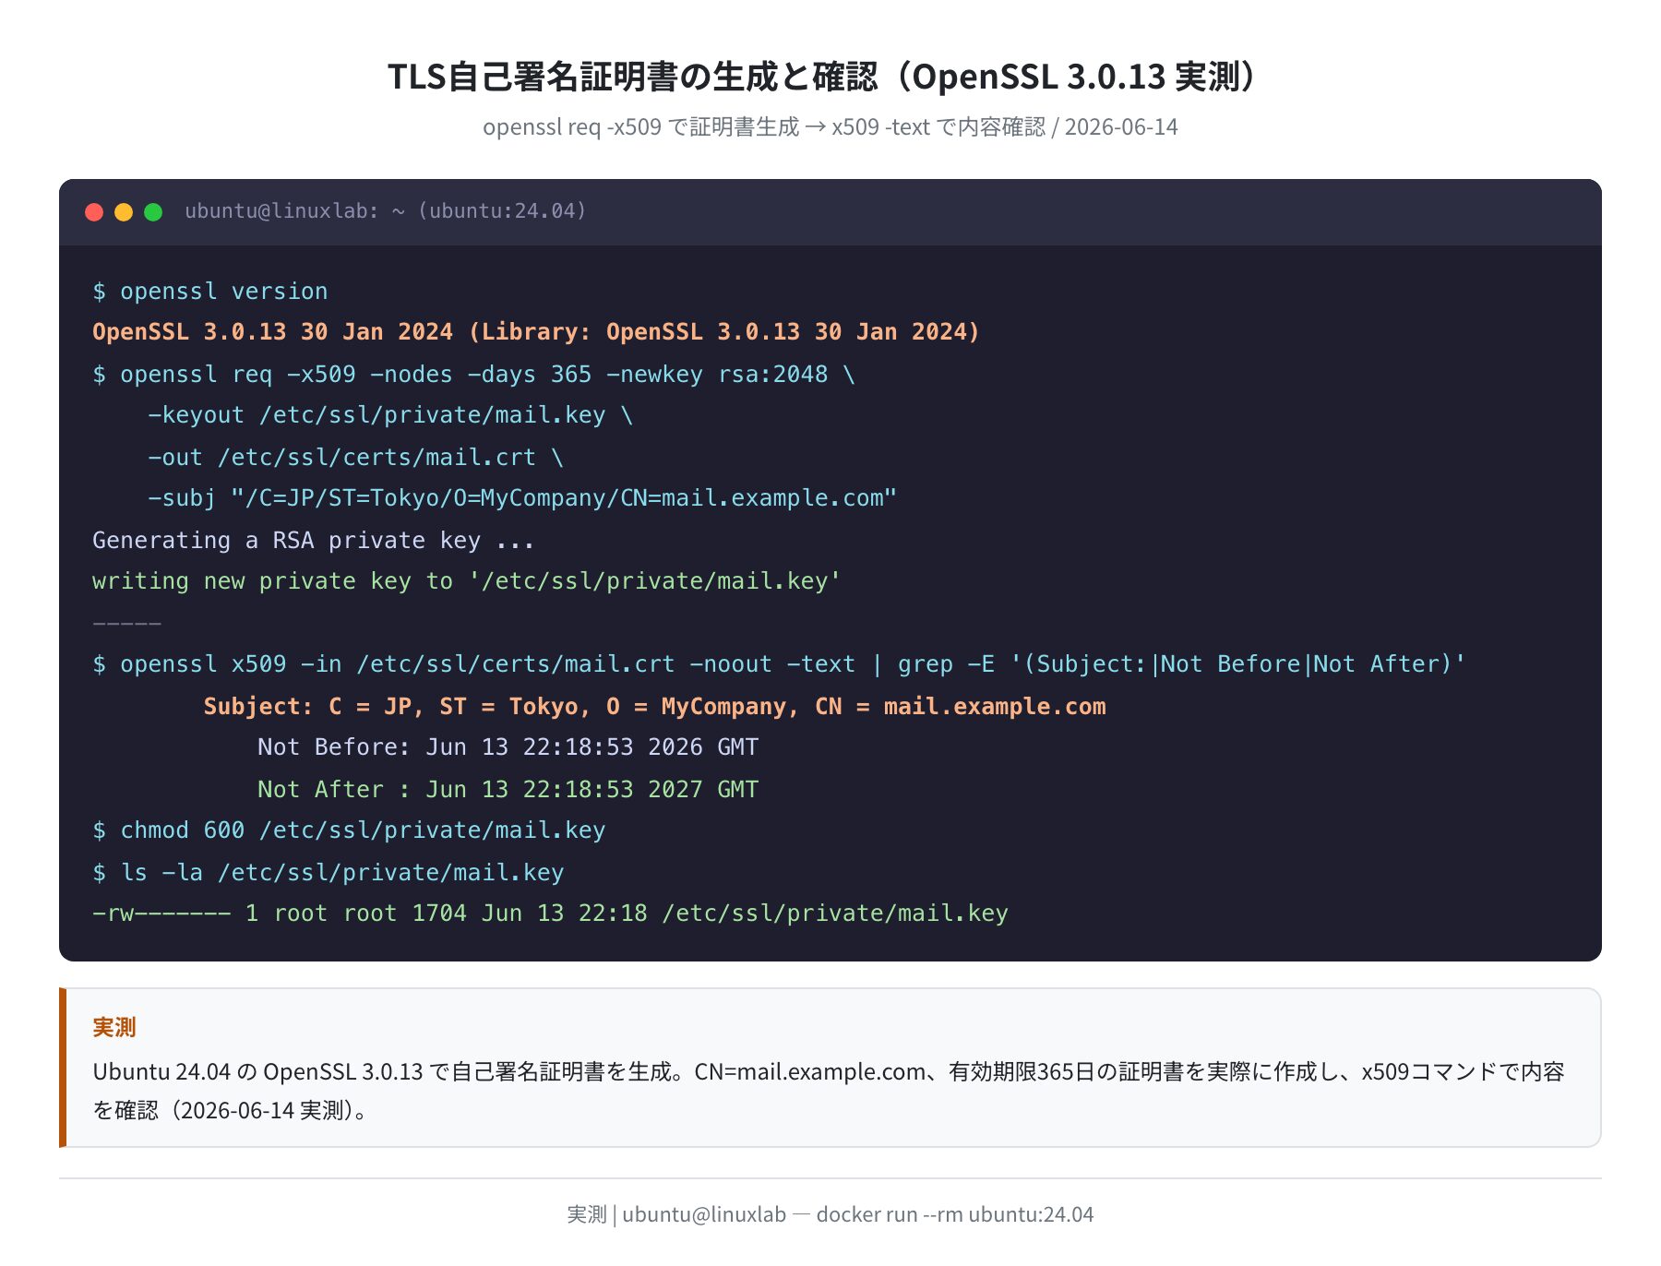Click callout paragraph starting 'Ubuntu 24.04 の OpenSSL'

pyautogui.click(x=829, y=1091)
